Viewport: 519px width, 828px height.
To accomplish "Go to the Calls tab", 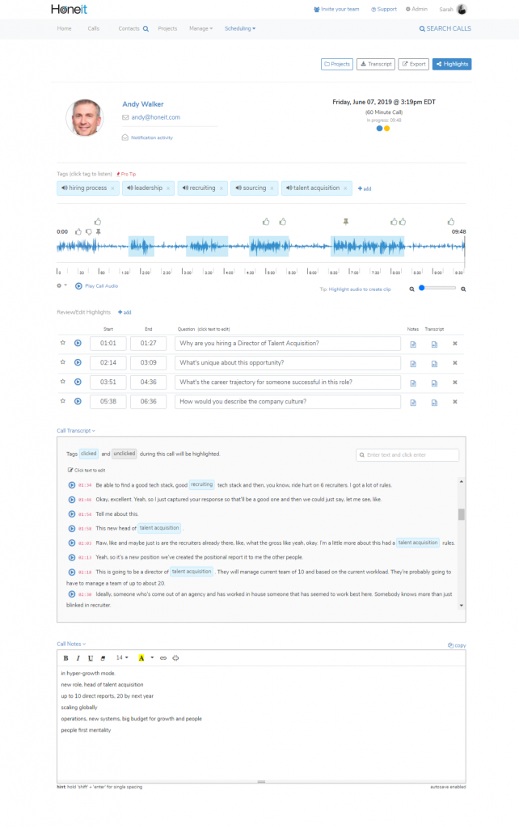I will [x=94, y=28].
